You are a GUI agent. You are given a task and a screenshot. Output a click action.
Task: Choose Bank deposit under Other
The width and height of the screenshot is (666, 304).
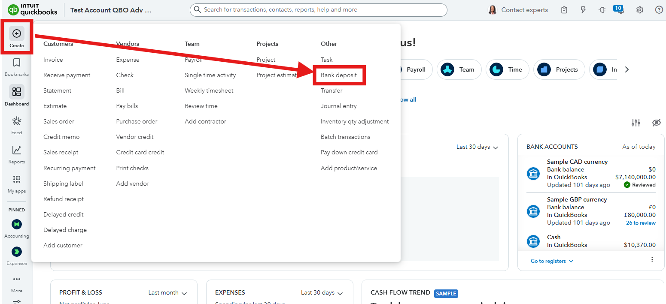coord(339,75)
